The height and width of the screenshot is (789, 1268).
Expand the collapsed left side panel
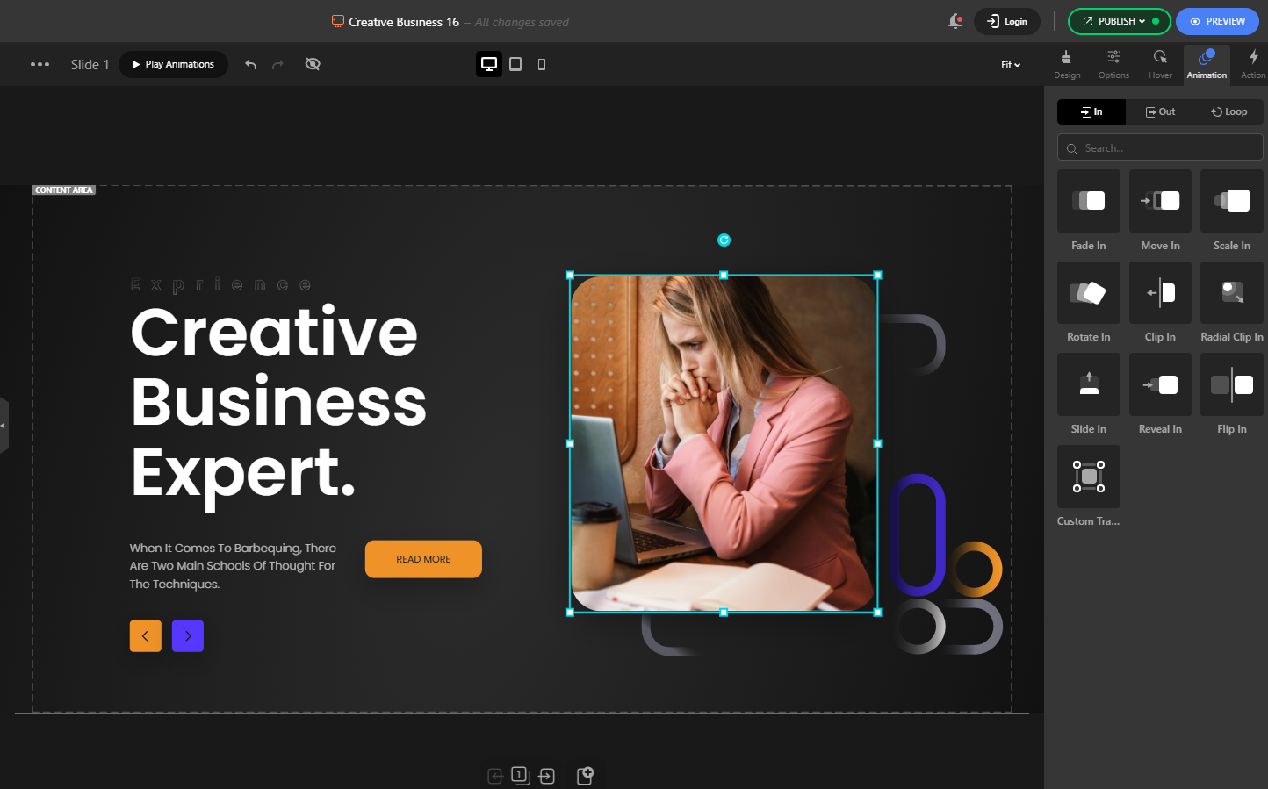point(4,426)
